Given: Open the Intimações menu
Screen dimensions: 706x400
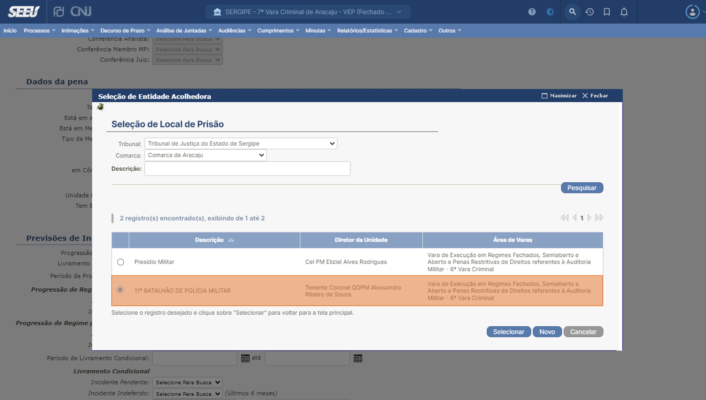Looking at the screenshot, I should (x=77, y=31).
